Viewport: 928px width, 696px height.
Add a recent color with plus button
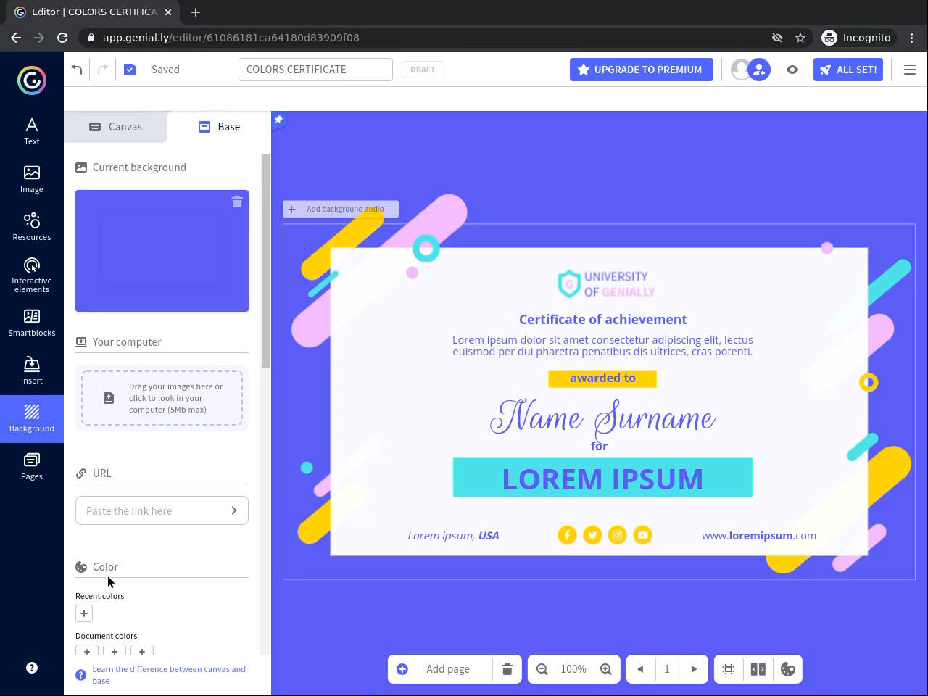[x=84, y=613]
